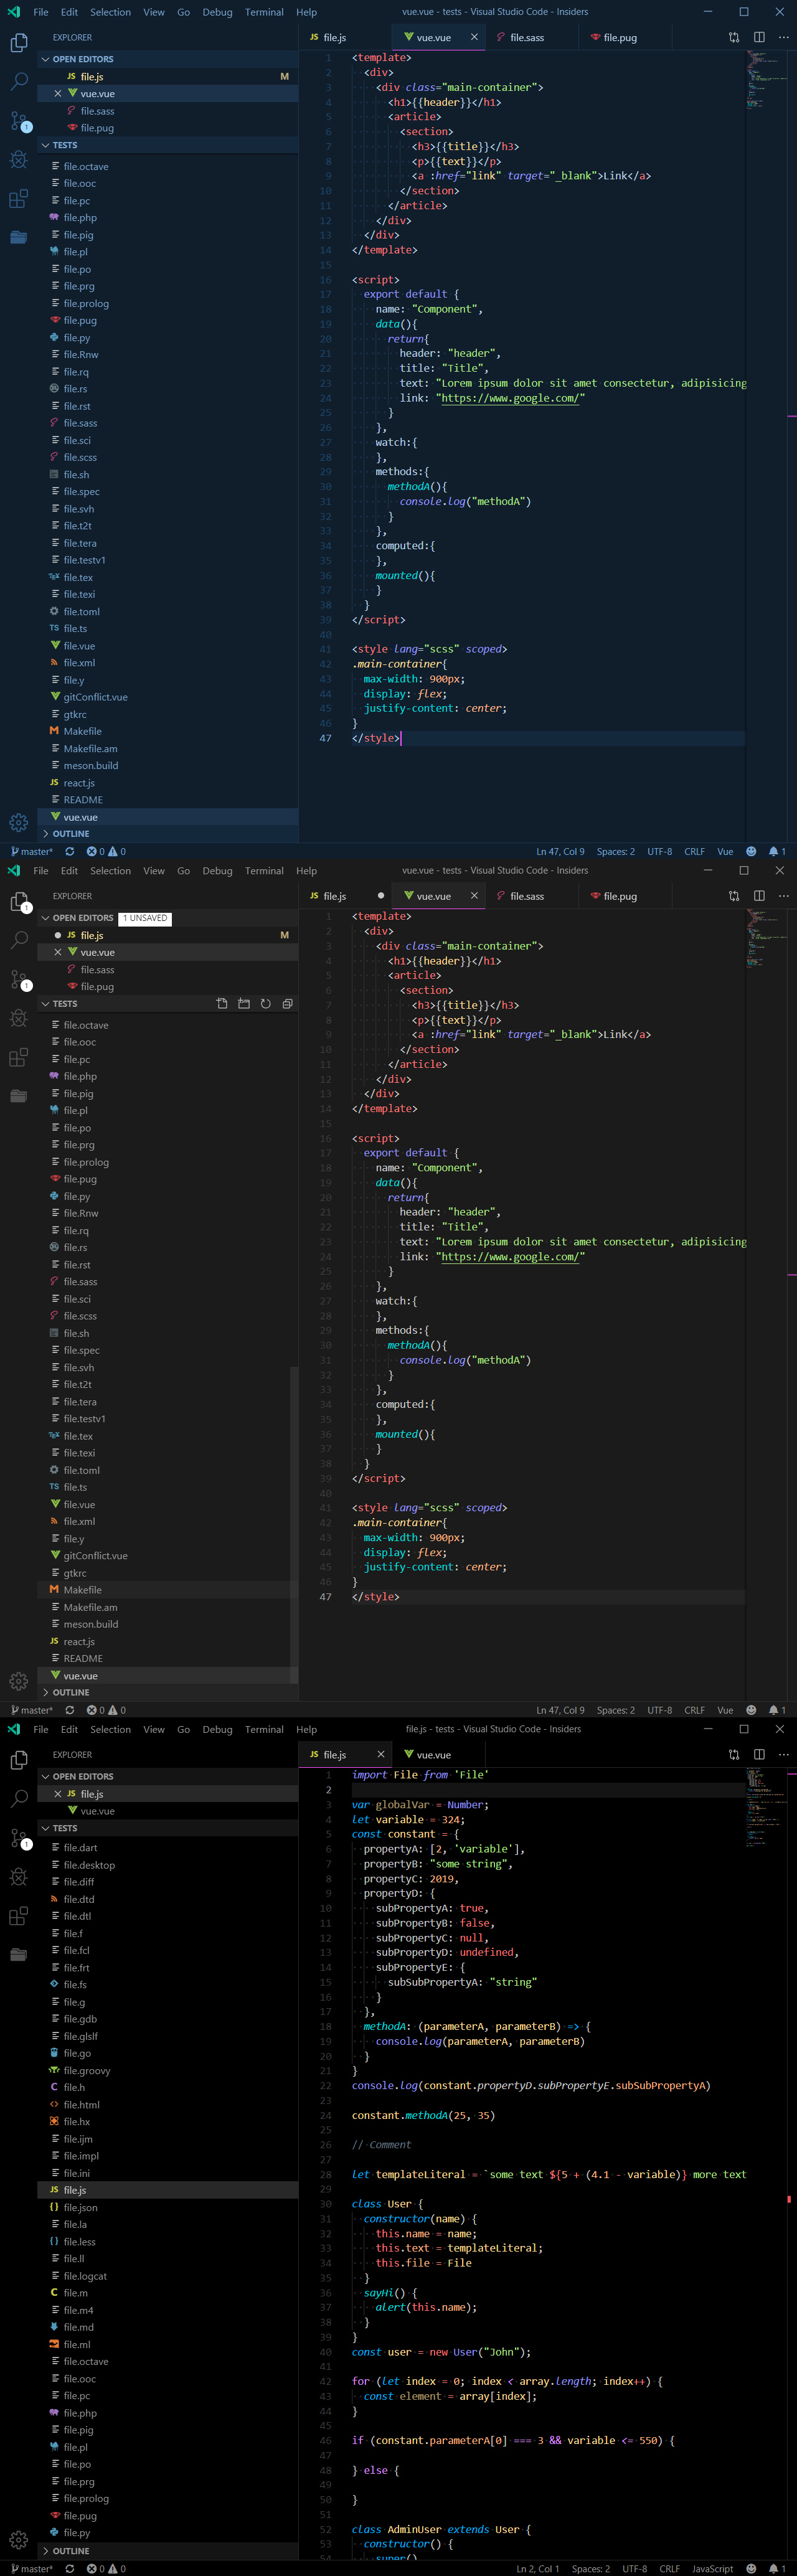Viewport: 797px width, 2576px height.
Task: Select file.sass in the top window Open Editors
Action: (x=97, y=111)
